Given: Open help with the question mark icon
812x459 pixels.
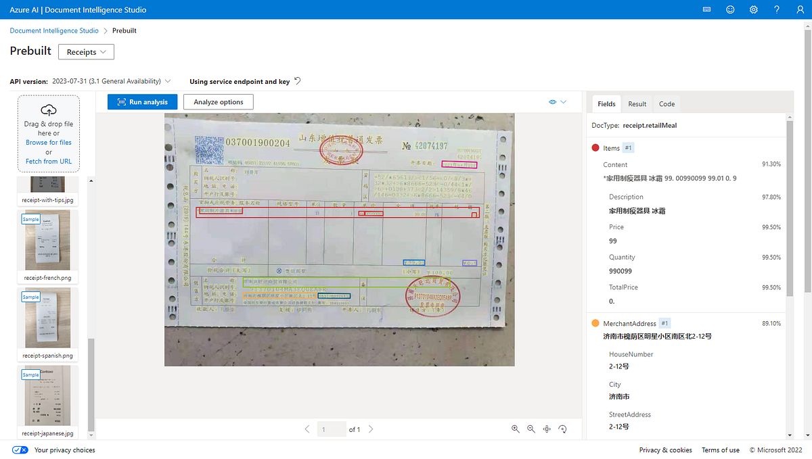Looking at the screenshot, I should tap(776, 9).
